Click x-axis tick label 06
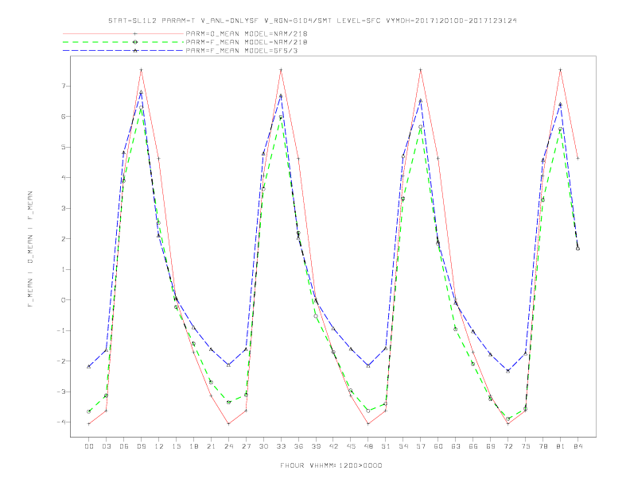The image size is (630, 486). (x=124, y=446)
